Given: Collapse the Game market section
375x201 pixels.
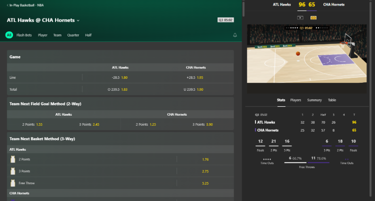Looking at the screenshot, I should click(x=120, y=57).
